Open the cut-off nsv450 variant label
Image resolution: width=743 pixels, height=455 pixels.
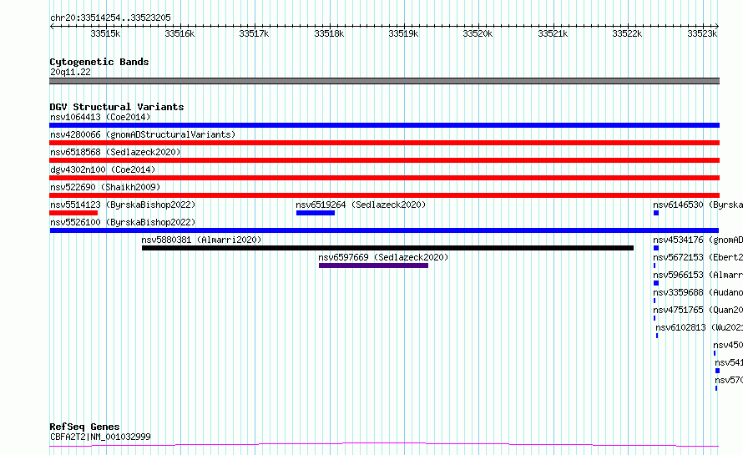728,345
